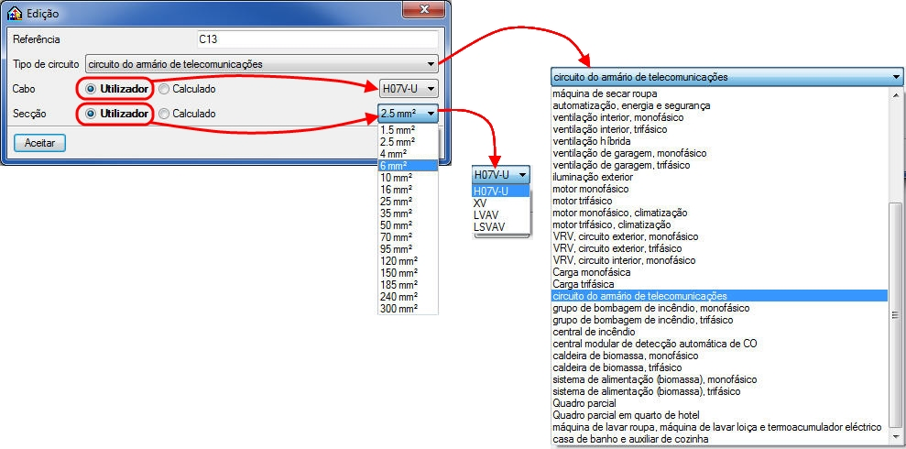Image resolution: width=906 pixels, height=449 pixels.
Task: Click the Aceitar button
Action: click(x=40, y=143)
